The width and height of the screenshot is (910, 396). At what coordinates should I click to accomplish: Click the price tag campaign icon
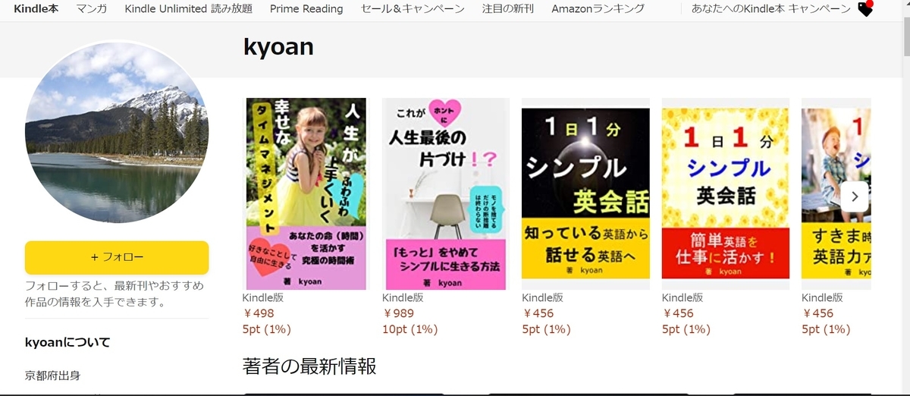pyautogui.click(x=865, y=9)
